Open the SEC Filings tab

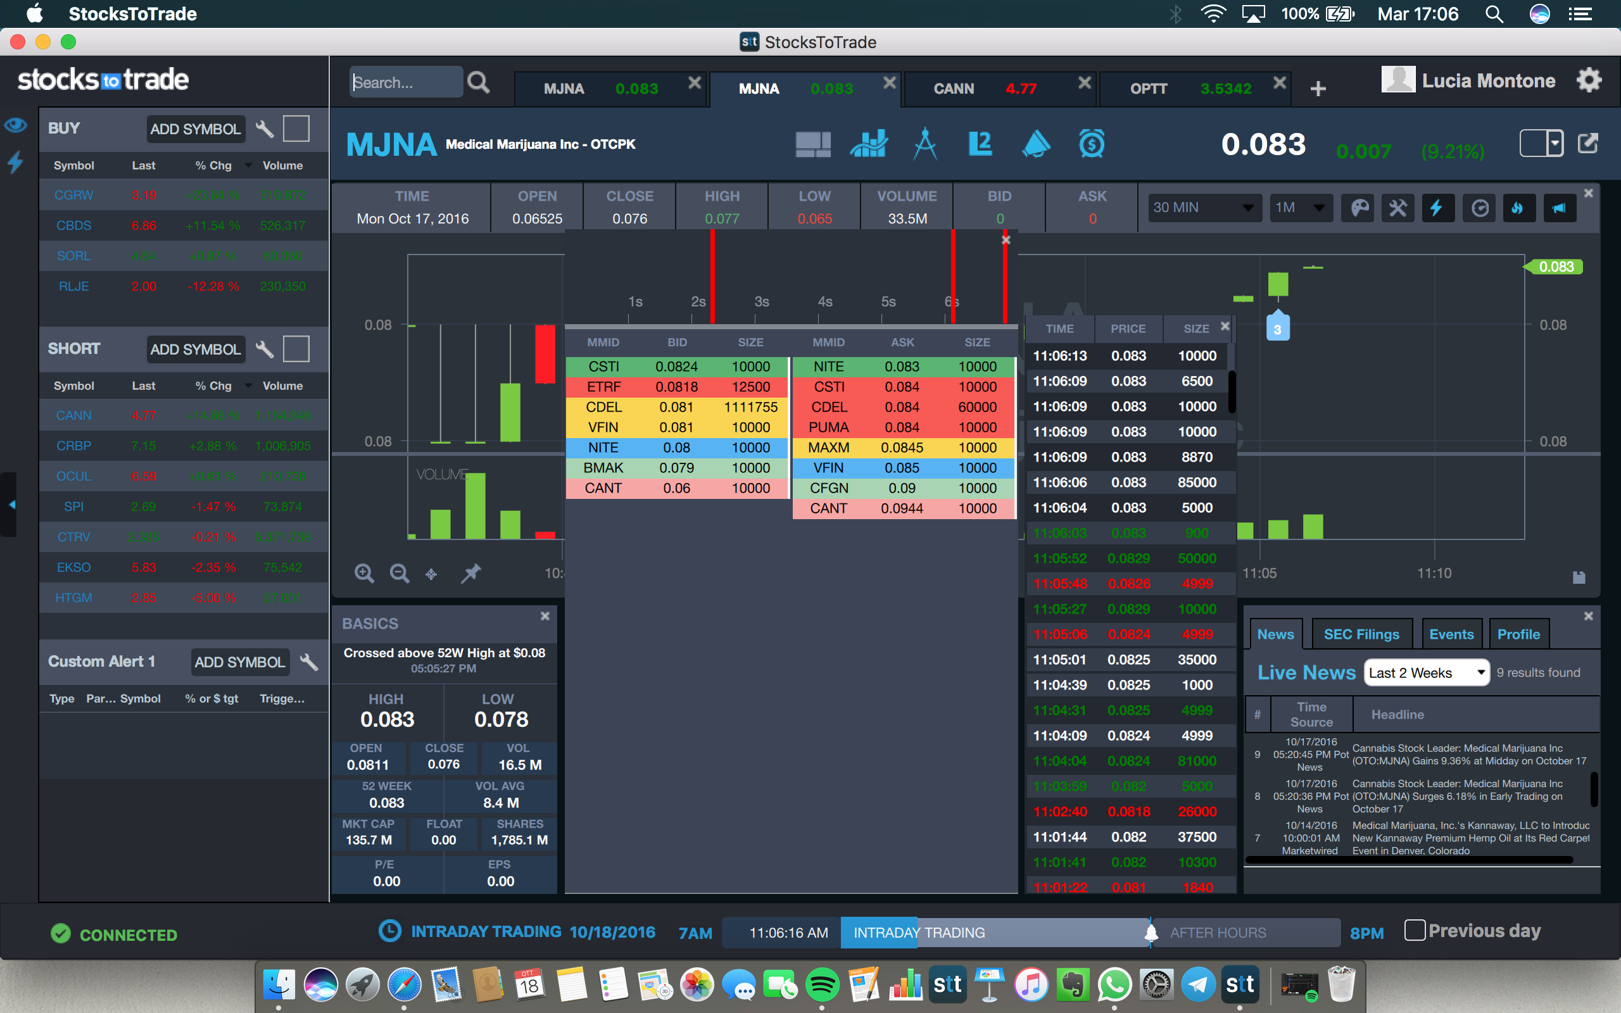pos(1361,634)
